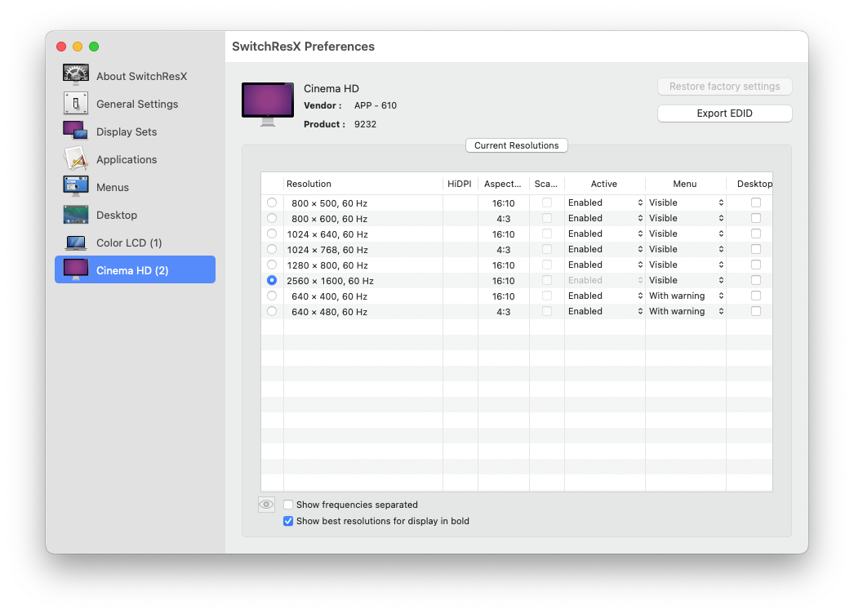Viewport: 854px width, 614px height.
Task: Enable Show frequencies separated checkbox
Action: [288, 505]
